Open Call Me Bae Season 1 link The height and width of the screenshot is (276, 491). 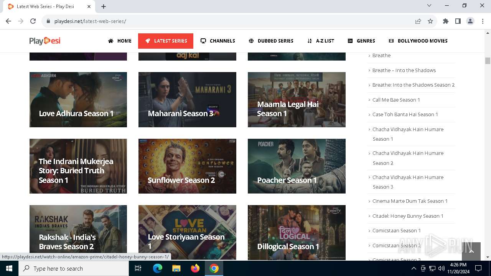click(x=396, y=100)
